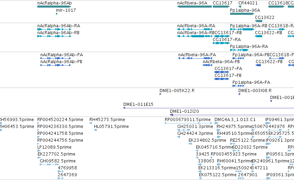The width and height of the screenshot is (294, 180).
Task: Click the CR44021 gene label
Action: [x=248, y=3]
